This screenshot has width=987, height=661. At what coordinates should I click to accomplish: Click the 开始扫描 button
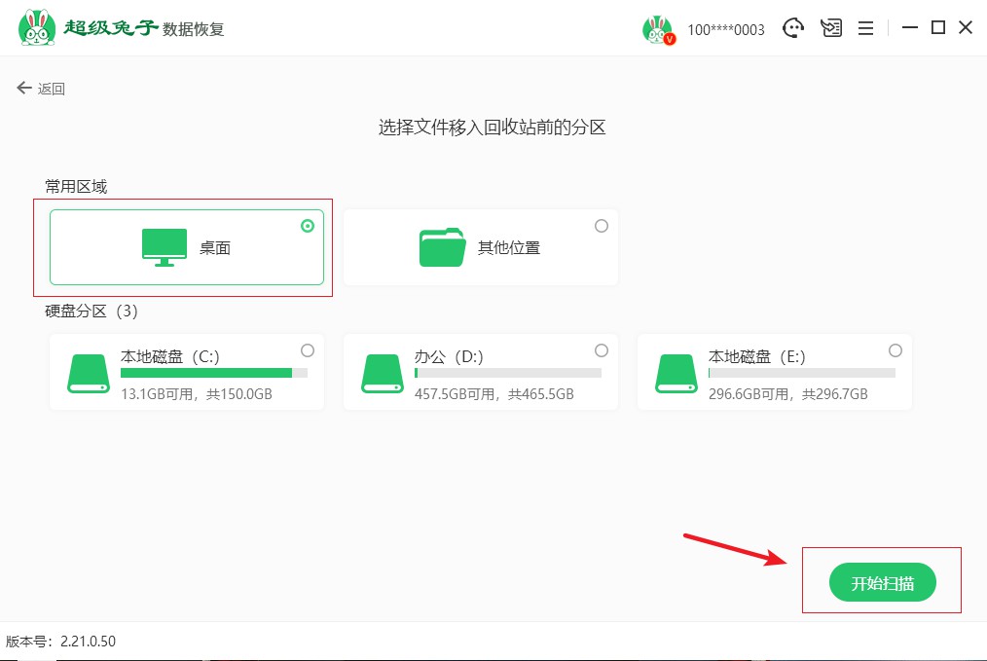click(882, 582)
